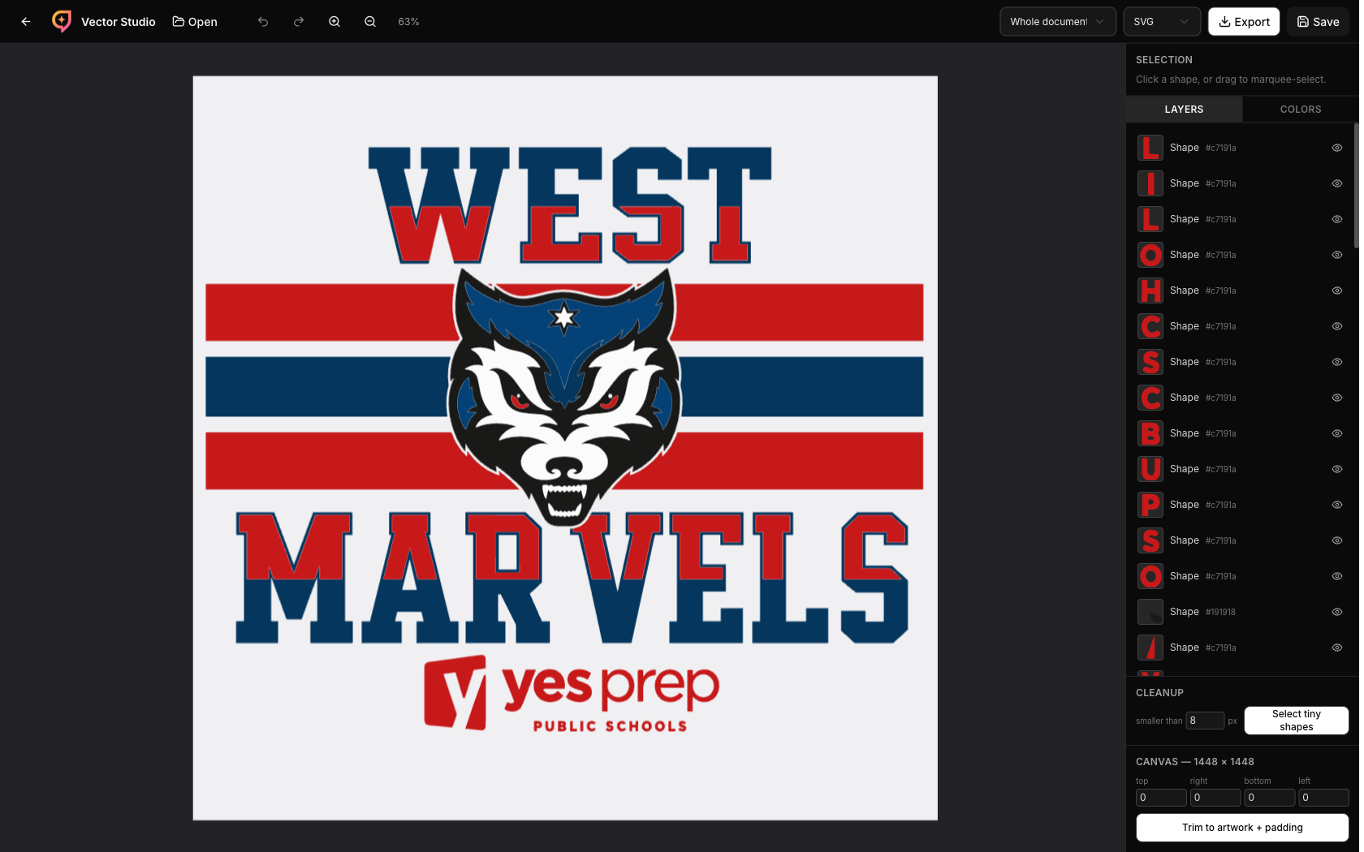The width and height of the screenshot is (1364, 852).
Task: Toggle visibility of the letter B layer
Action: (1337, 433)
